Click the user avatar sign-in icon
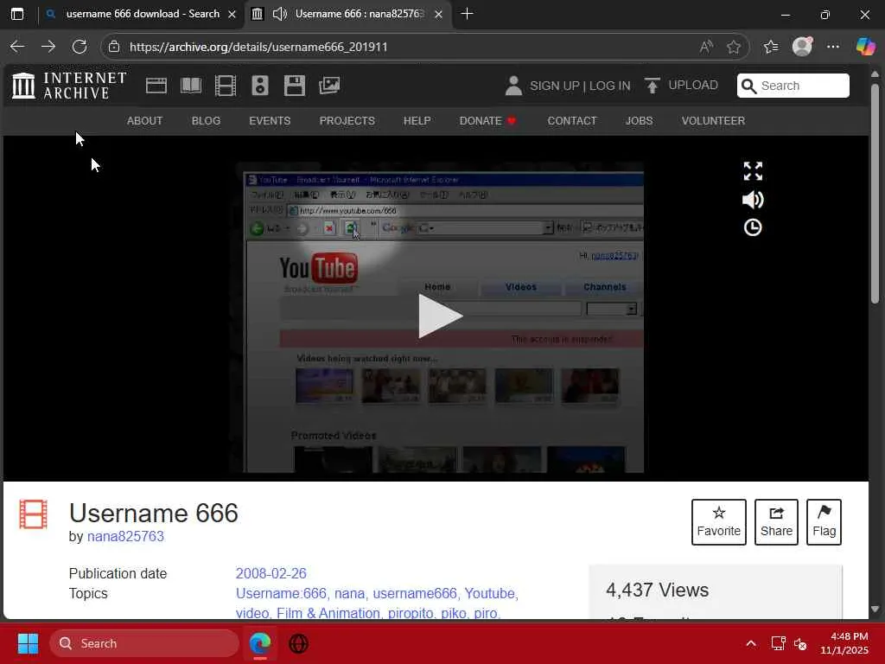The height and width of the screenshot is (664, 885). click(513, 86)
